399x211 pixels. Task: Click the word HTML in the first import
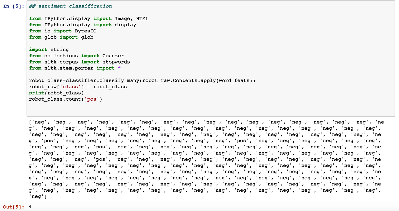(142, 18)
